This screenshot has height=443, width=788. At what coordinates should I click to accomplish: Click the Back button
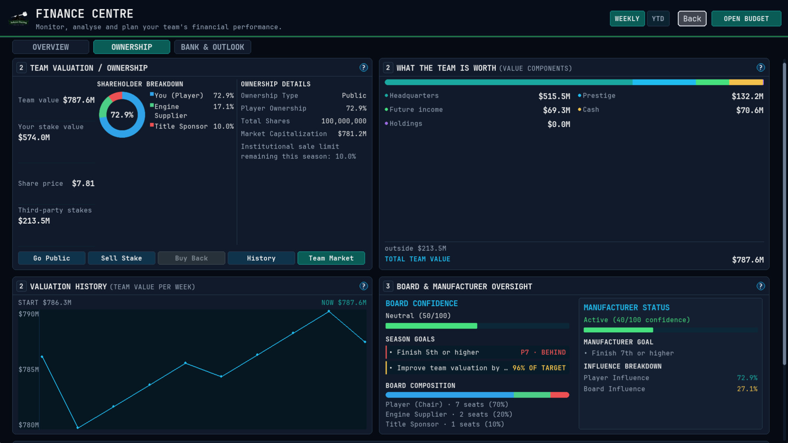pyautogui.click(x=692, y=19)
